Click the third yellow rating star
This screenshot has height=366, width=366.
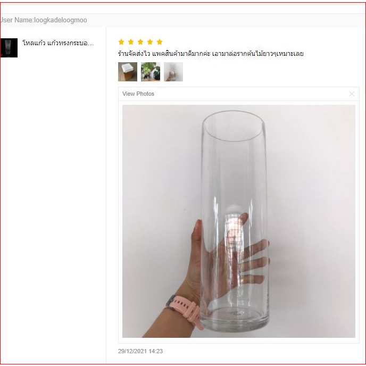pos(140,42)
